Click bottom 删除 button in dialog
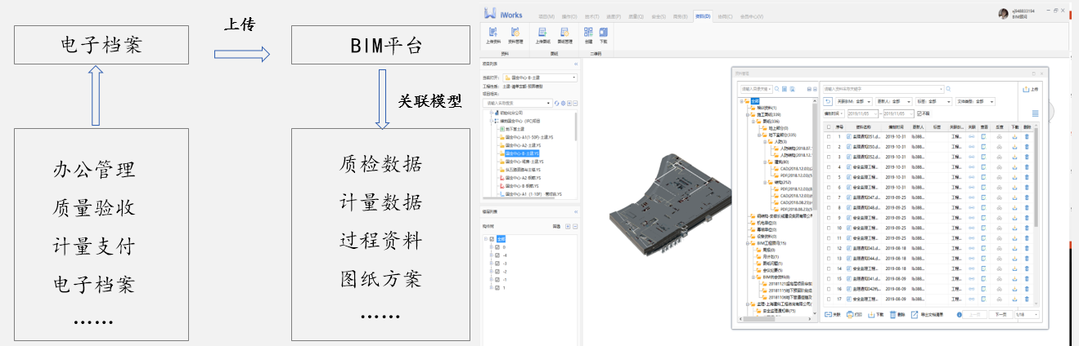Screen dimensions: 1079x346 (x=896, y=314)
